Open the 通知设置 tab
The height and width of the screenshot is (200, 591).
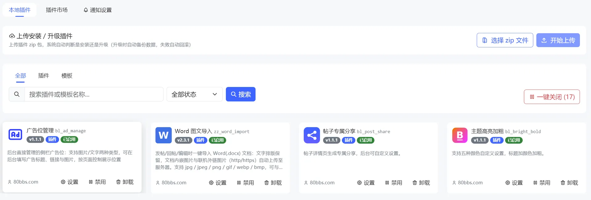[98, 10]
